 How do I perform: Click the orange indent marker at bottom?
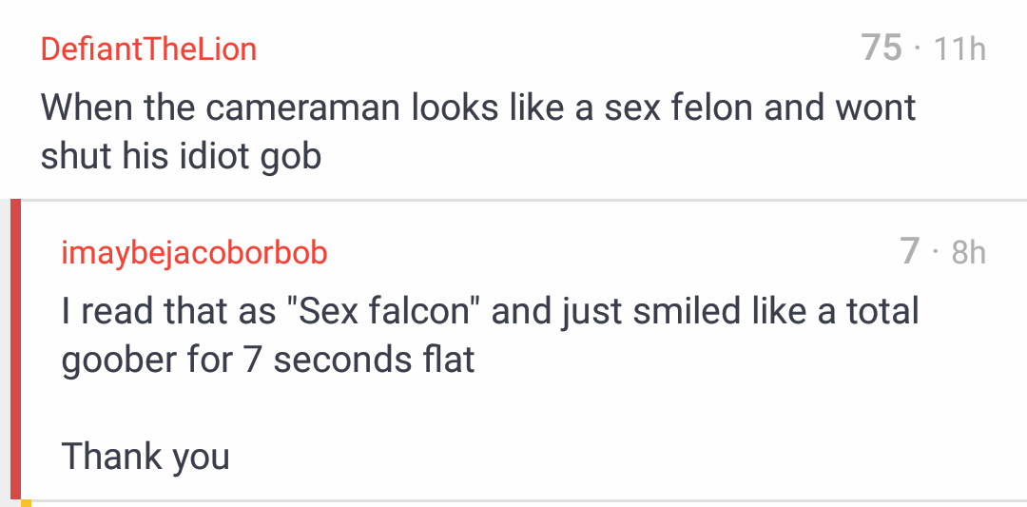click(26, 502)
